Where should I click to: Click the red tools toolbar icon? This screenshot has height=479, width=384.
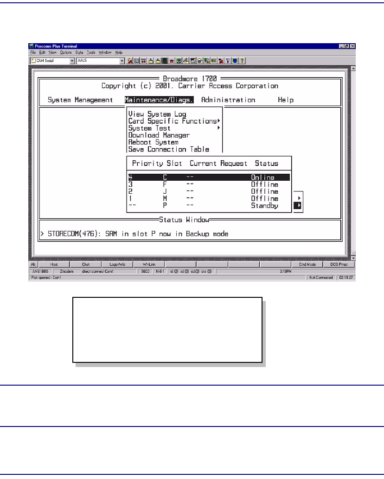tap(221, 61)
